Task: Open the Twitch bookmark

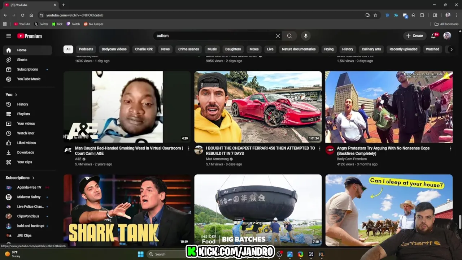Action: coord(73,24)
